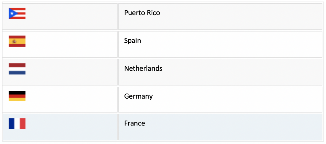Click the Puerto Rico country name
Image resolution: width=326 pixels, height=144 pixels.
click(142, 13)
